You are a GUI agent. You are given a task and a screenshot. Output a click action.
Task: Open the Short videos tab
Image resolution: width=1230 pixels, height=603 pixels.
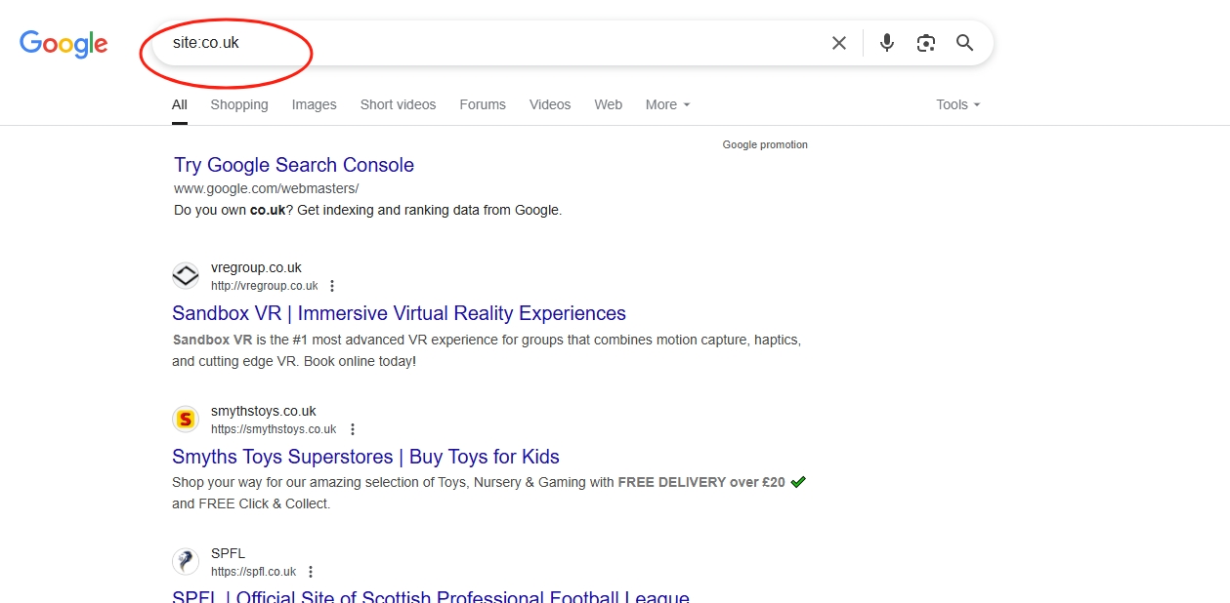tap(398, 104)
